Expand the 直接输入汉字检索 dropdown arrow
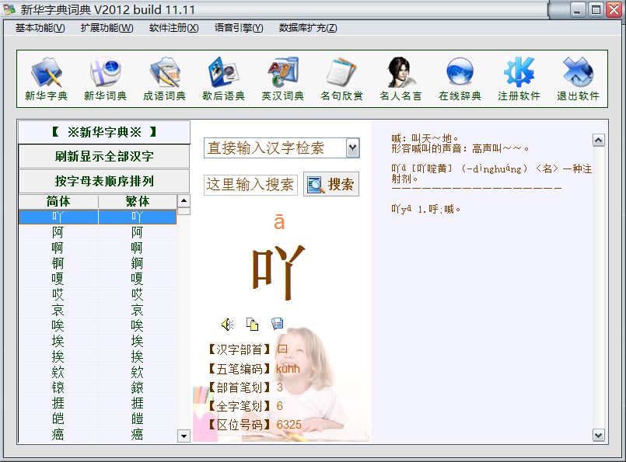This screenshot has height=462, width=626. click(352, 148)
